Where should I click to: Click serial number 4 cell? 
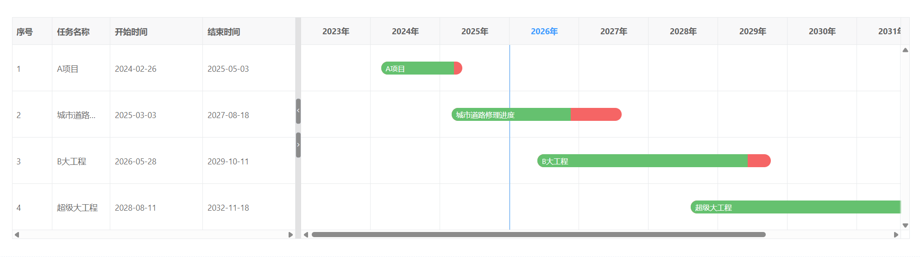tap(32, 207)
